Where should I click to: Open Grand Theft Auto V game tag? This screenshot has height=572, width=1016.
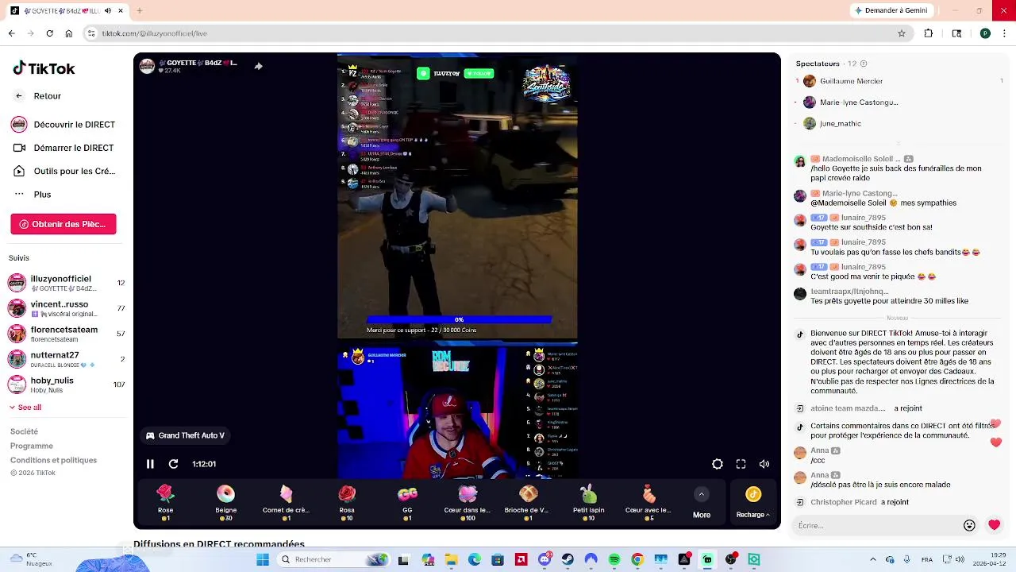click(185, 435)
